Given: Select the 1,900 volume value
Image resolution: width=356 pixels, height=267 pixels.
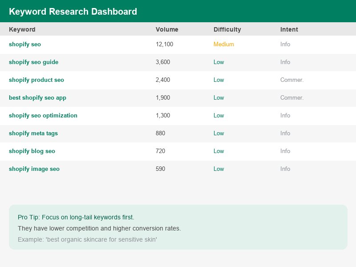Looking at the screenshot, I should click(x=163, y=97).
